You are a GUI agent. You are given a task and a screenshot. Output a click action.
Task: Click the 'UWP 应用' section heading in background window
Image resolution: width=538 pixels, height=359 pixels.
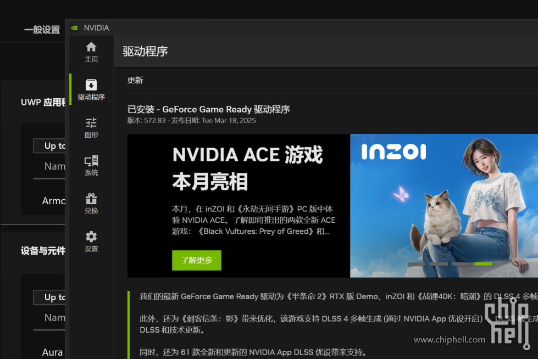(x=43, y=102)
